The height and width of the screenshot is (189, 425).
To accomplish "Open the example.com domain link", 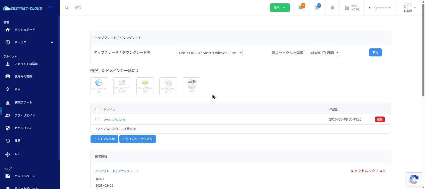I will click(114, 119).
